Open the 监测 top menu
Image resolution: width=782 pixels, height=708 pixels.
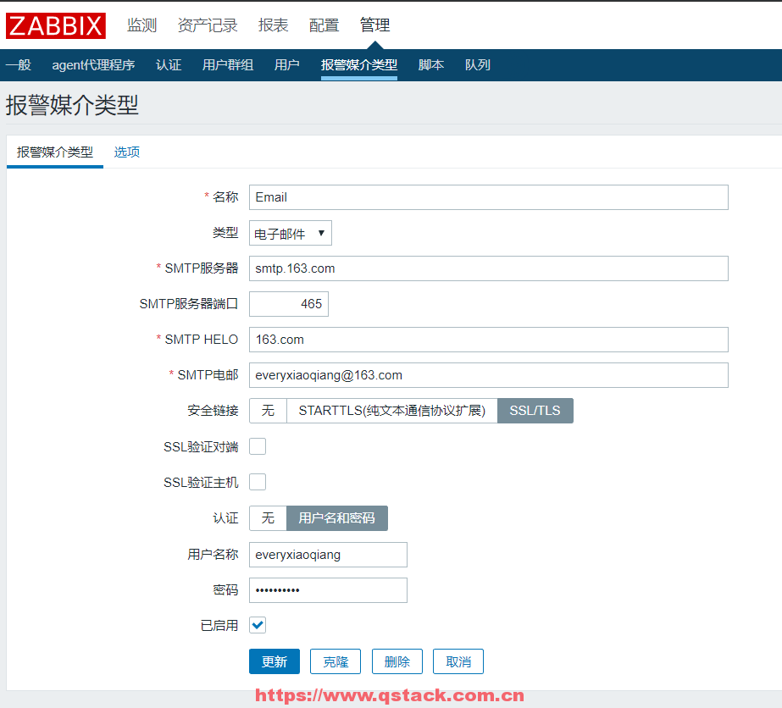pos(141,25)
